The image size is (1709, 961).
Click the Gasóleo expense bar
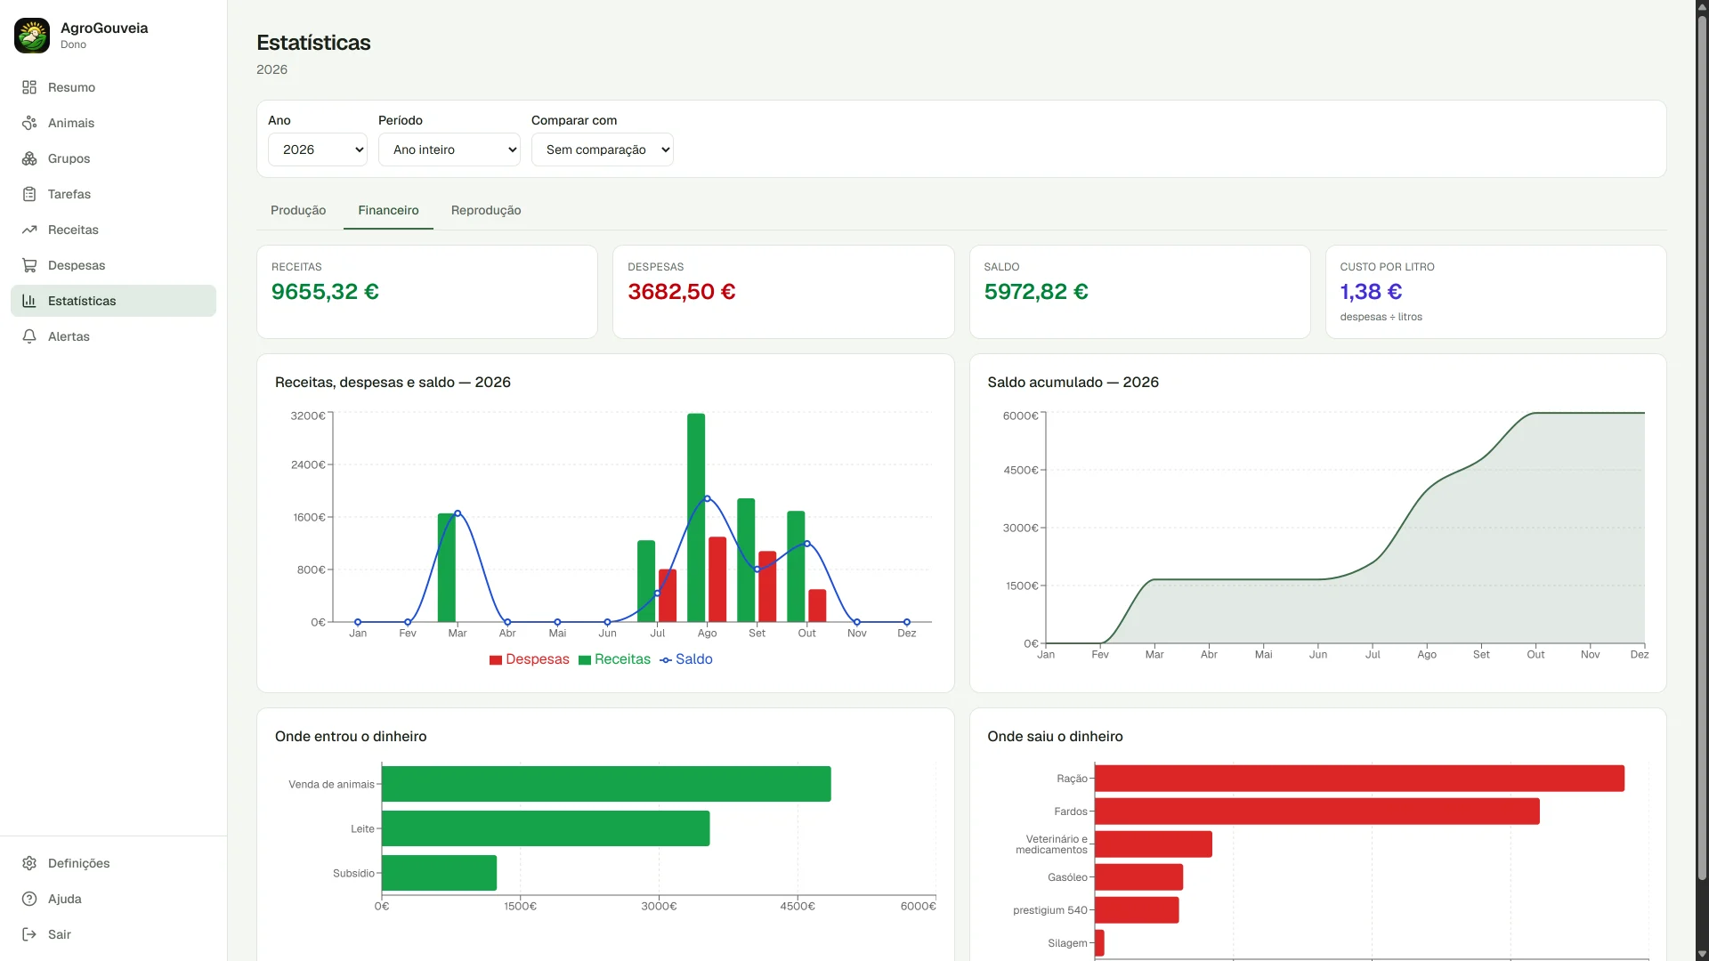click(x=1138, y=877)
